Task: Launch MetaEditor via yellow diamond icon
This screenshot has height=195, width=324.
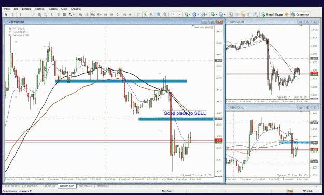Action: 287,15
